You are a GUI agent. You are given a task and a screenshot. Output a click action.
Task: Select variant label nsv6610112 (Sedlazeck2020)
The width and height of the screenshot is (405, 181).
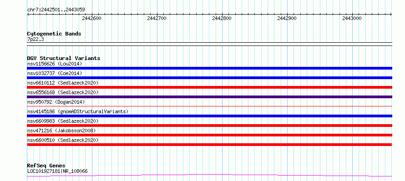point(63,83)
